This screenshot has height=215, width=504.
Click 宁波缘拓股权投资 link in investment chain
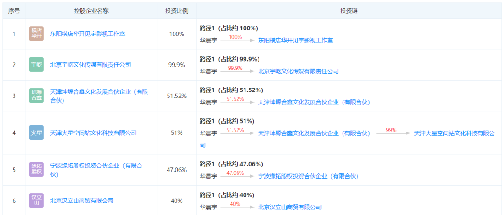(308, 176)
